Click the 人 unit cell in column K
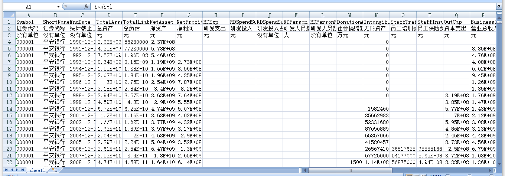This screenshot has width=505, height=176. tap(296, 35)
